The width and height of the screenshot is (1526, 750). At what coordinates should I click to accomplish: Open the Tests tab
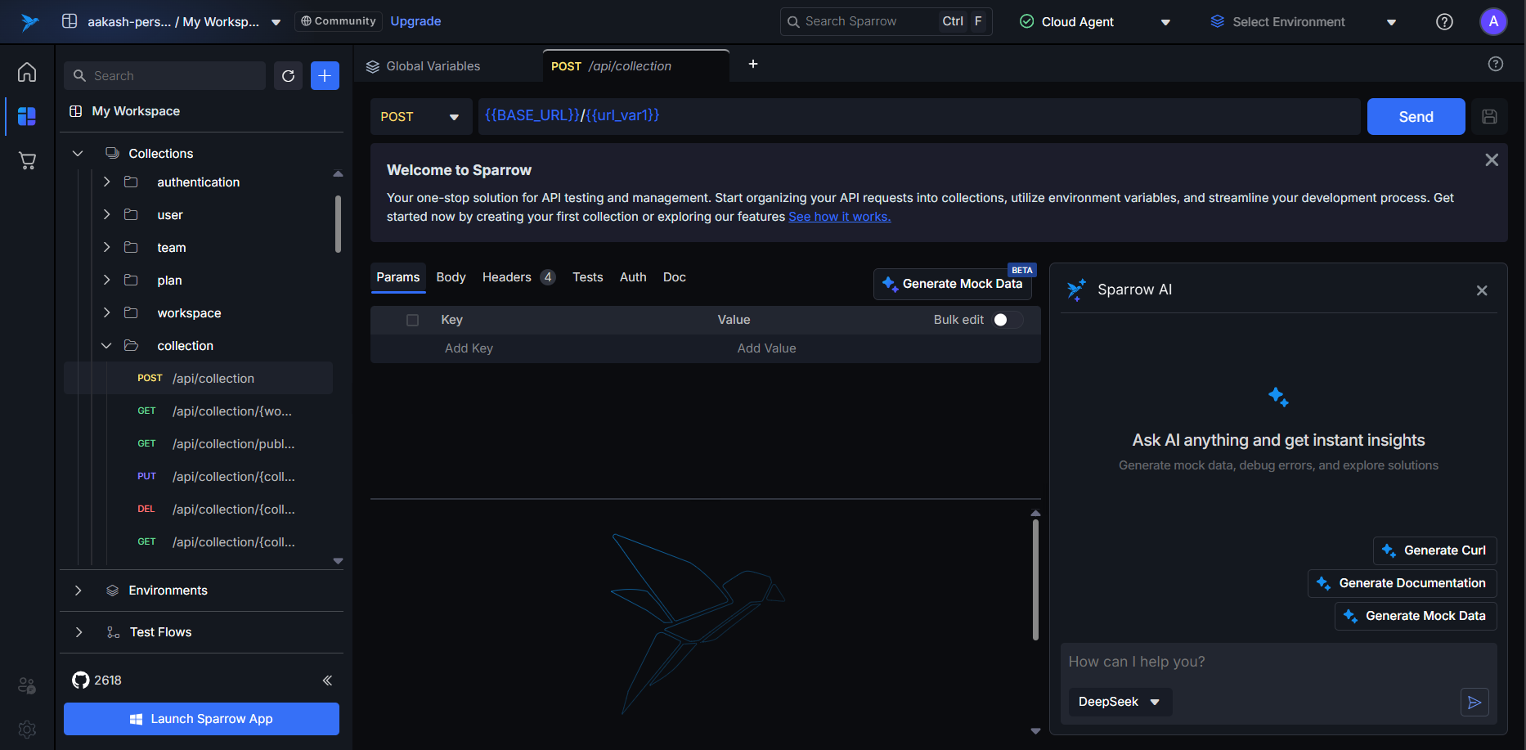click(587, 277)
